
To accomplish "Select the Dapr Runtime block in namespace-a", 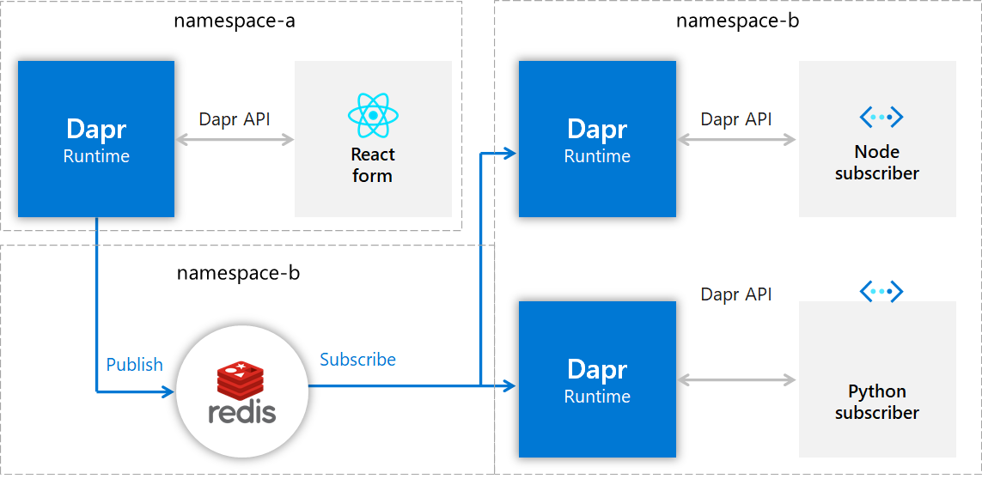I will coord(96,139).
